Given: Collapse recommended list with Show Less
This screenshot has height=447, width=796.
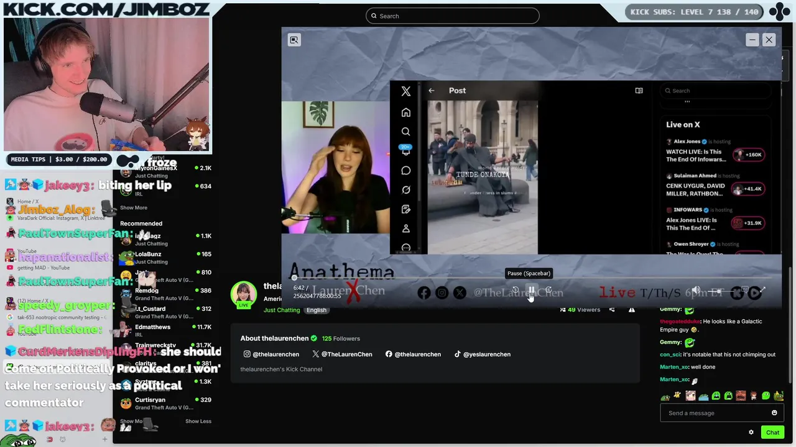Looking at the screenshot, I should point(198,421).
